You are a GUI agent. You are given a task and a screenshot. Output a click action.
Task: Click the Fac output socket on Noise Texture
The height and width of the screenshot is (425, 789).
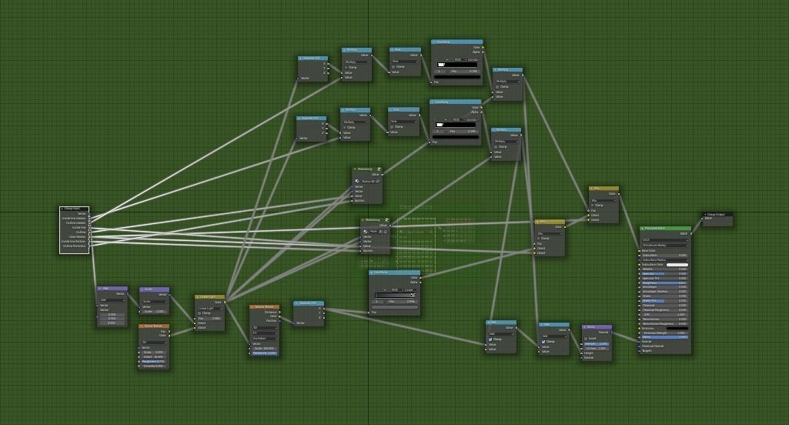point(169,331)
